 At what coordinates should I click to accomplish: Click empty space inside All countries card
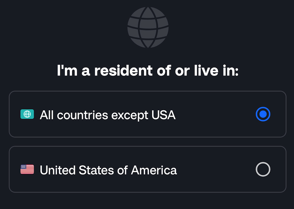(216, 114)
